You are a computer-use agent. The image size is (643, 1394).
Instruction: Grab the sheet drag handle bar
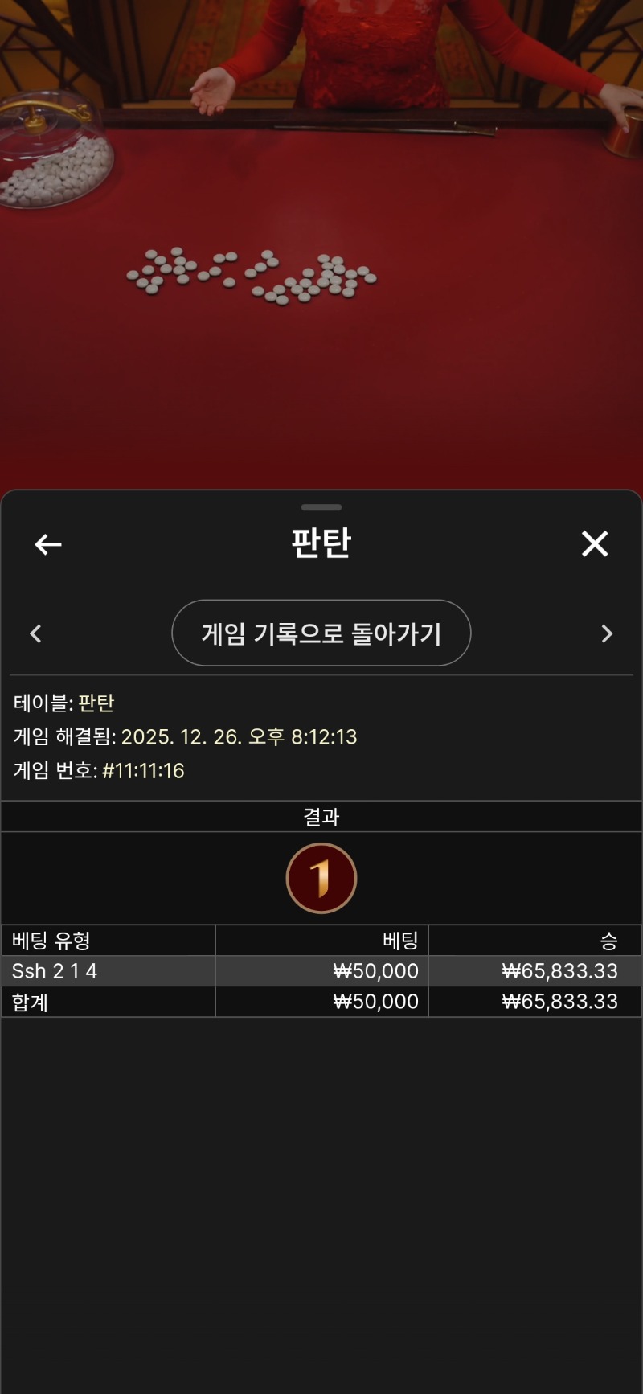tap(321, 507)
